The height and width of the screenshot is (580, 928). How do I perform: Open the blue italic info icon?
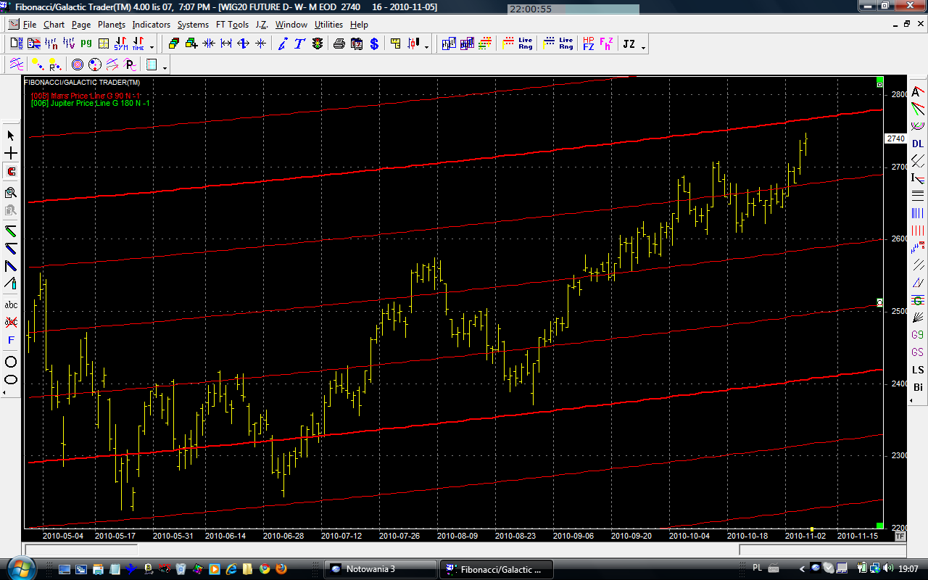[282, 44]
